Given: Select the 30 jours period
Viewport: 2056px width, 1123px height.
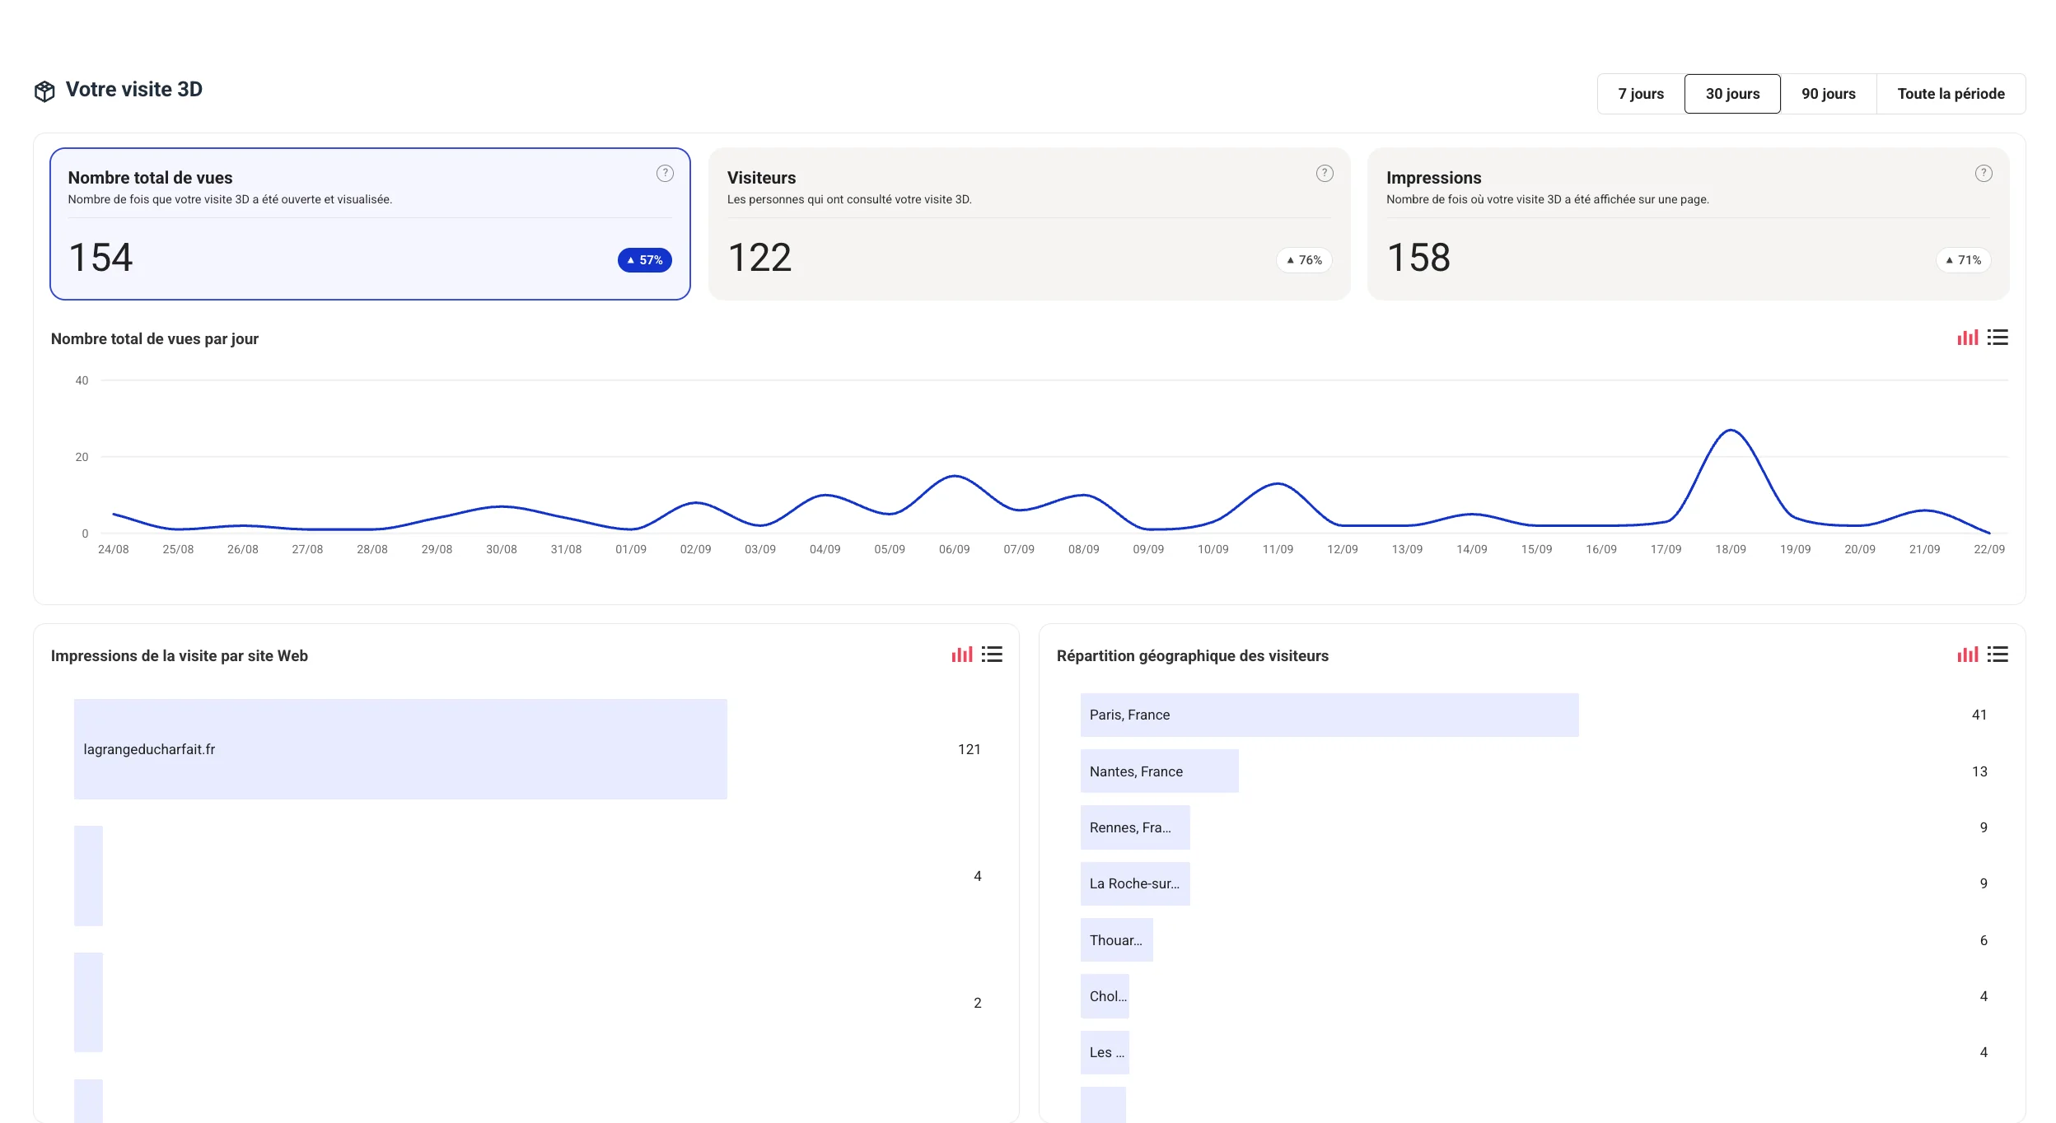Looking at the screenshot, I should [1732, 94].
